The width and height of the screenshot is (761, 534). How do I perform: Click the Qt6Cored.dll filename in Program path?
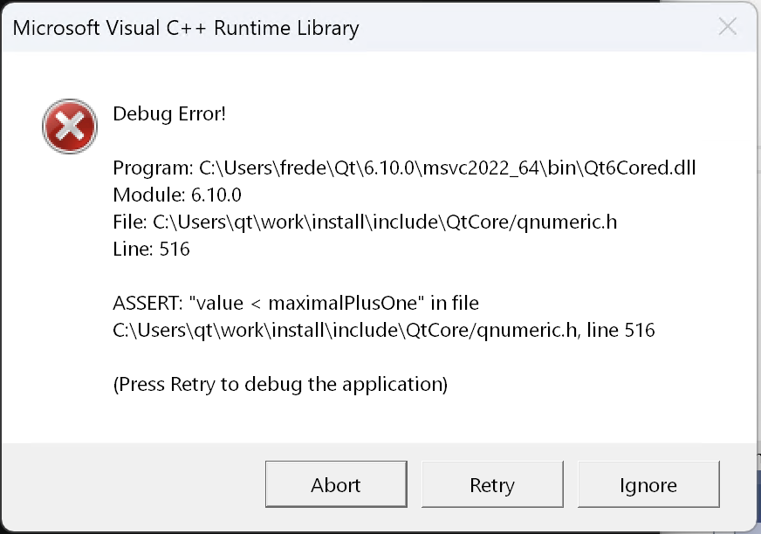pyautogui.click(x=640, y=168)
